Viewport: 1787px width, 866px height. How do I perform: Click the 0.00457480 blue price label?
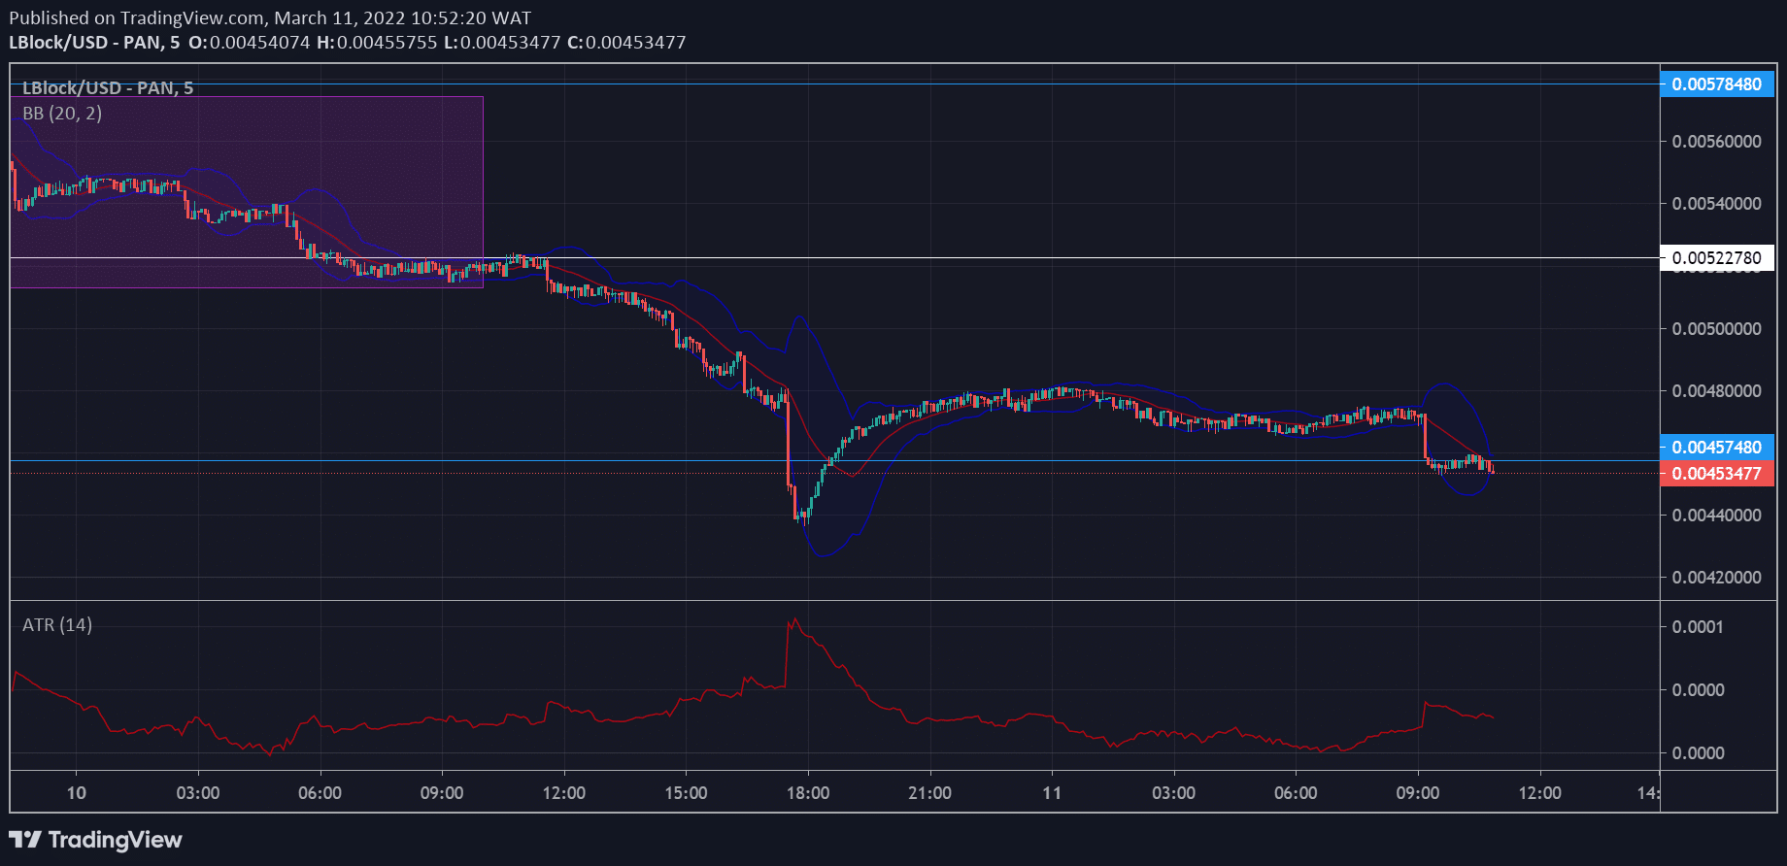(1716, 448)
